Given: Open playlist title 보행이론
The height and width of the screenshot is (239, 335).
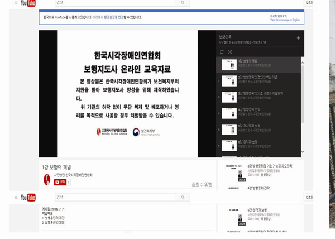Looking at the screenshot, I should (225, 37).
